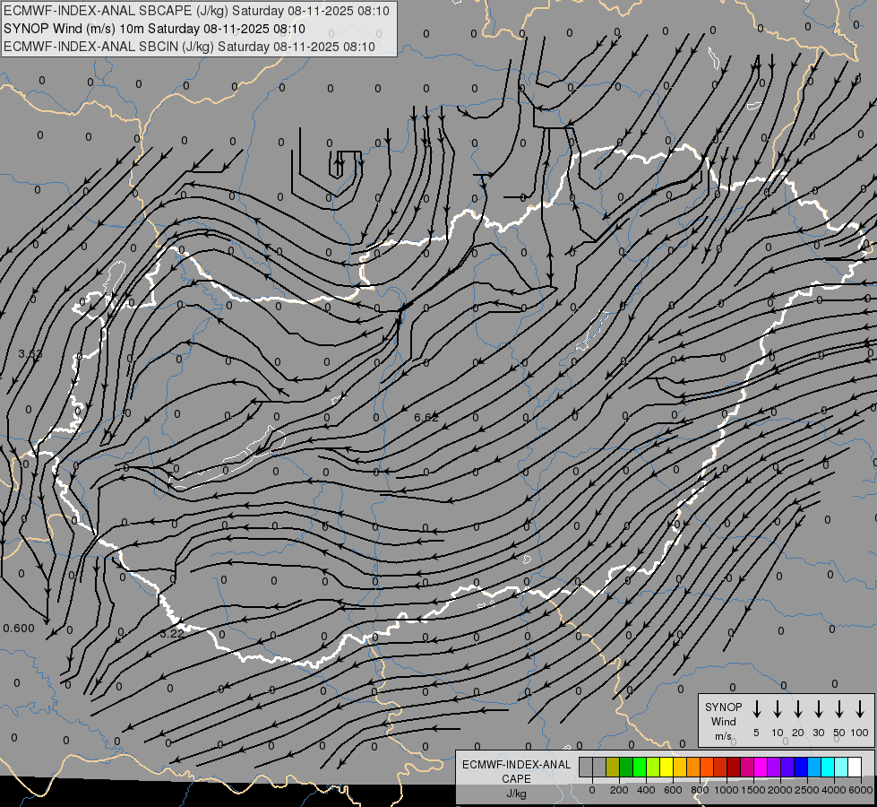Click the 4000 tick label on CAPE scale
The width and height of the screenshot is (877, 807).
point(834,790)
